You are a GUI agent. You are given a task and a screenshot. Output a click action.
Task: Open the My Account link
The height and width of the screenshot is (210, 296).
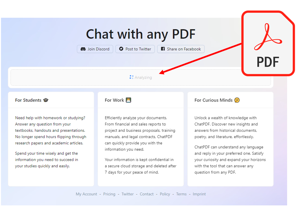[x=86, y=194]
